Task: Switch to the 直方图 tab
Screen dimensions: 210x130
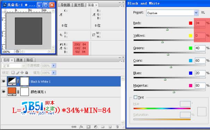Action: (79, 5)
